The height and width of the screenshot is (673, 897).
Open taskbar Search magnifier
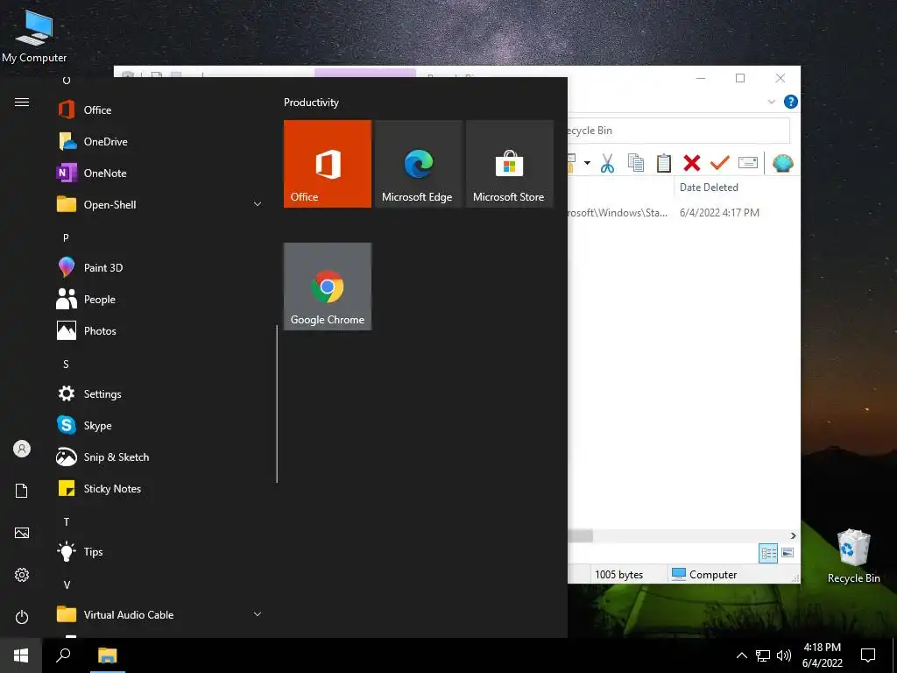coord(63,655)
